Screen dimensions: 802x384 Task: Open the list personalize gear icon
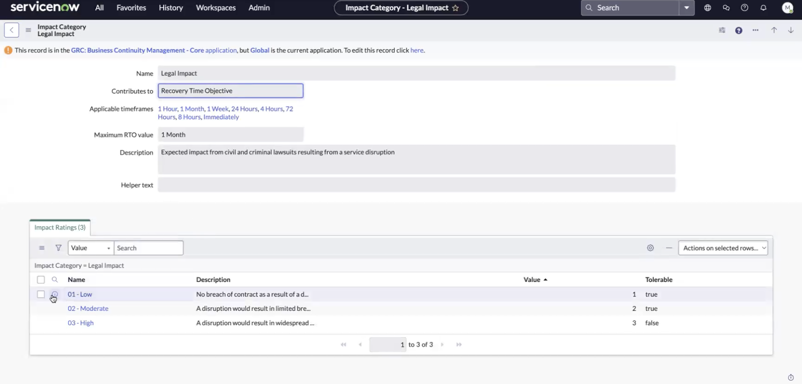tap(650, 248)
